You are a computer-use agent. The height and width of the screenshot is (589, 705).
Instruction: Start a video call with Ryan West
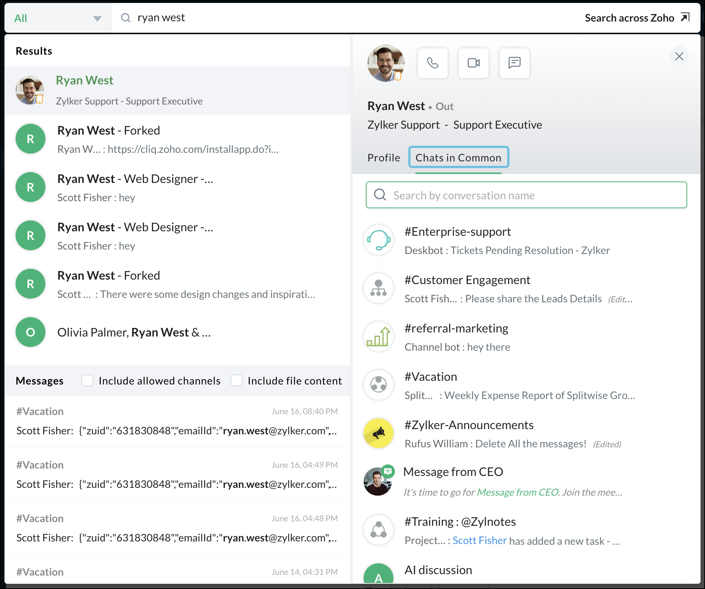pos(473,63)
